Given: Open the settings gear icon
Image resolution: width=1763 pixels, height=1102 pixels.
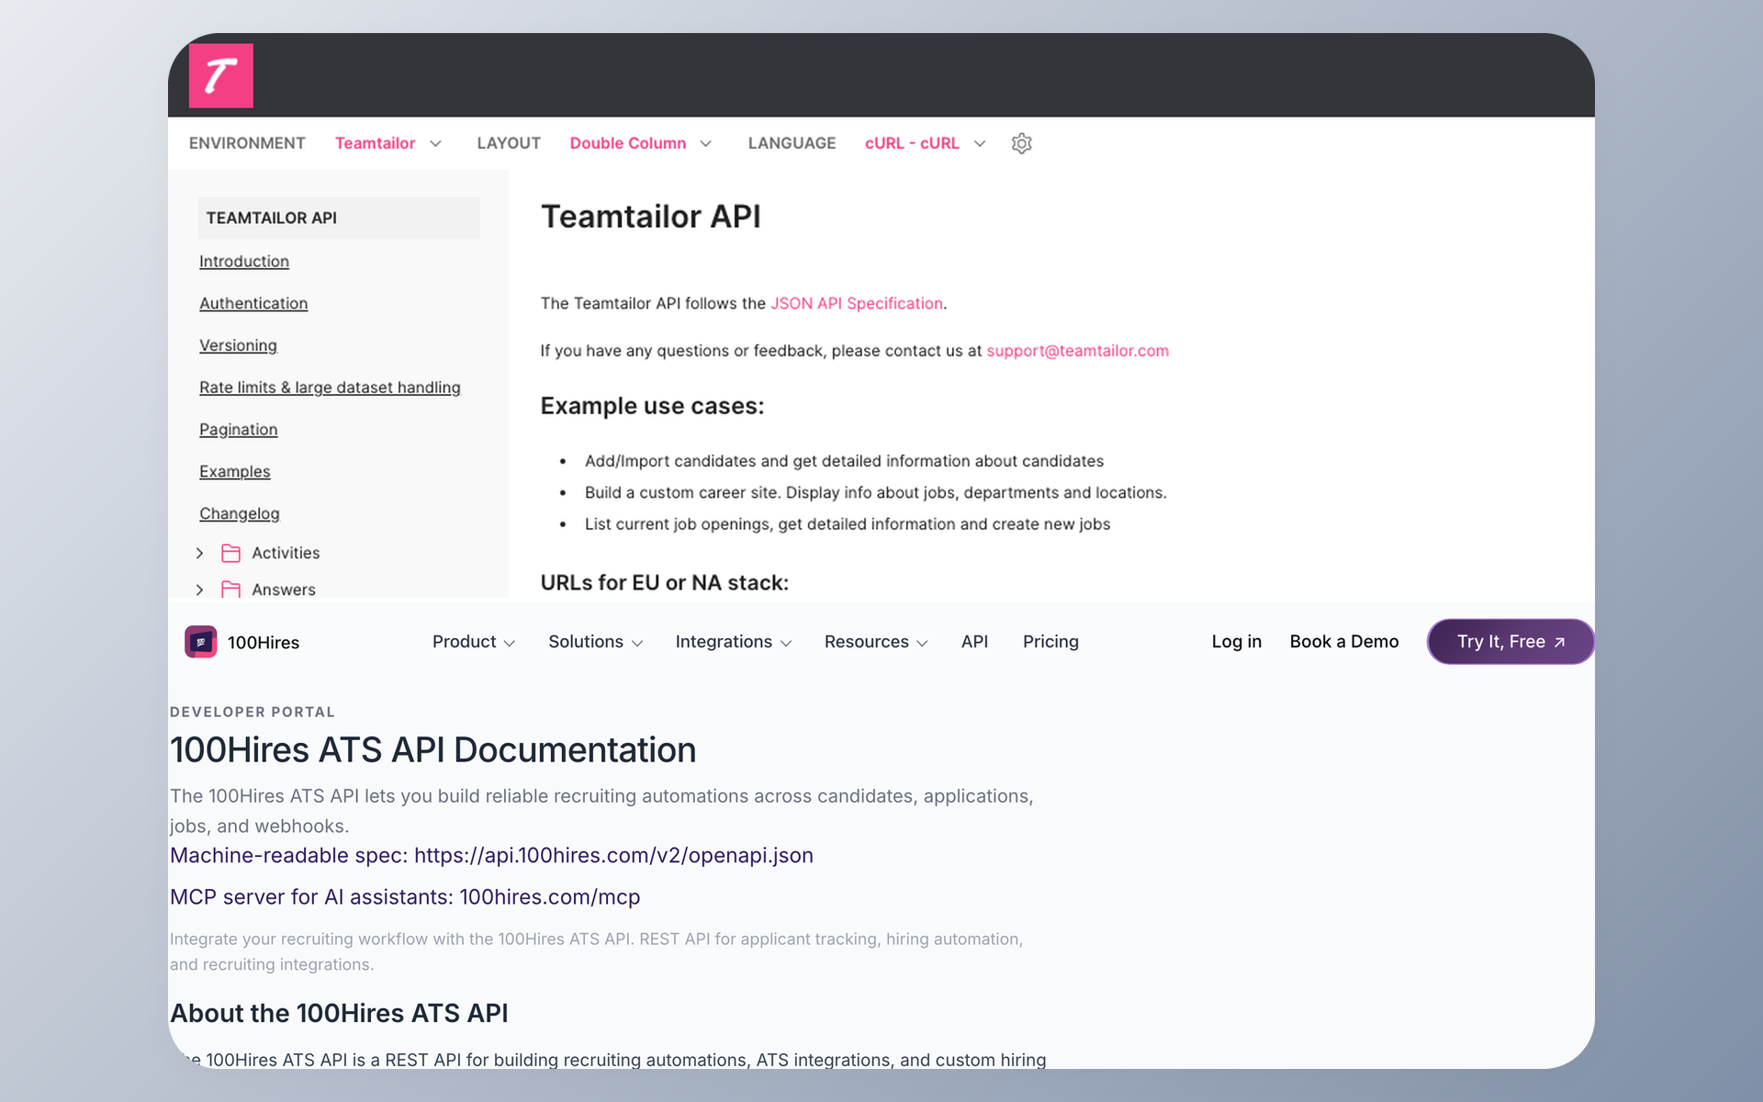Looking at the screenshot, I should pos(1021,143).
